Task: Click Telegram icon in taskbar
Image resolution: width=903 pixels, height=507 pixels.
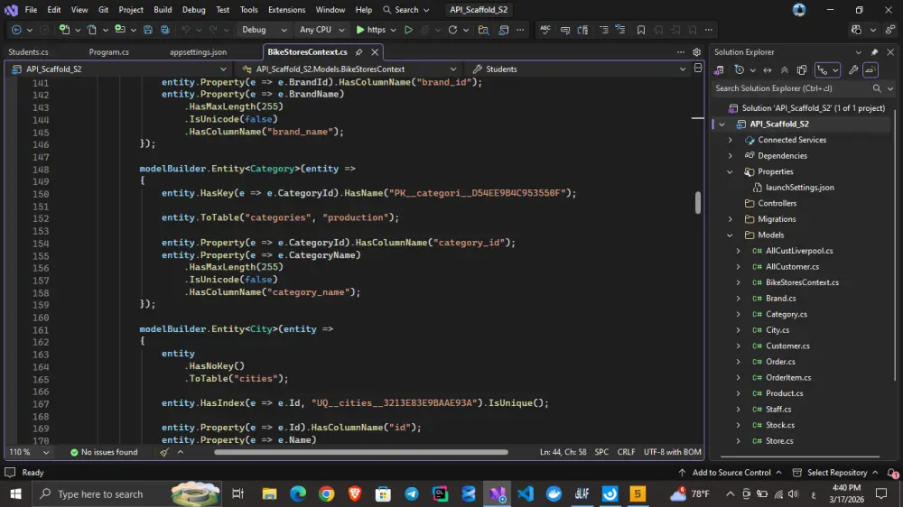Action: [412, 493]
